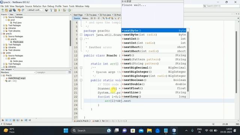This screenshot has height=135, width=240.
Task: Click the Profile Project toolbar icon
Action: pyautogui.click(x=69, y=10)
